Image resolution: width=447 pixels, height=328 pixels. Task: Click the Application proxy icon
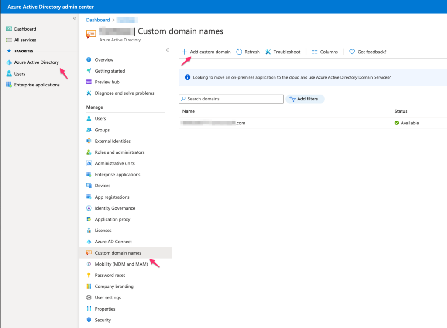[89, 219]
